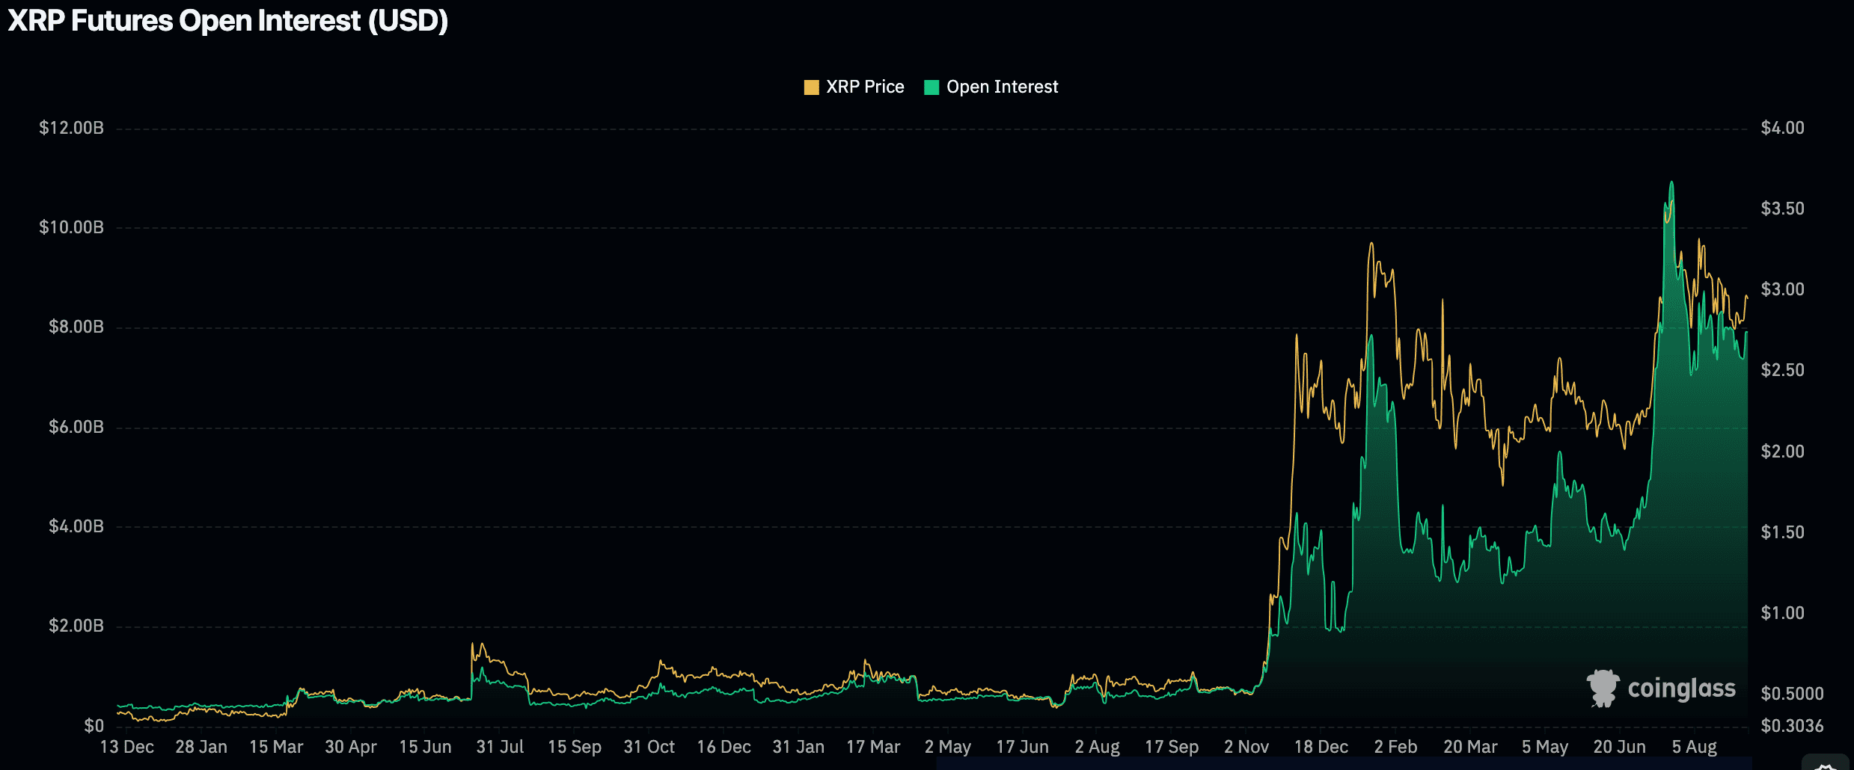Viewport: 1854px width, 770px height.
Task: Select the XRP Futures Open Interest title
Action: pos(227,21)
